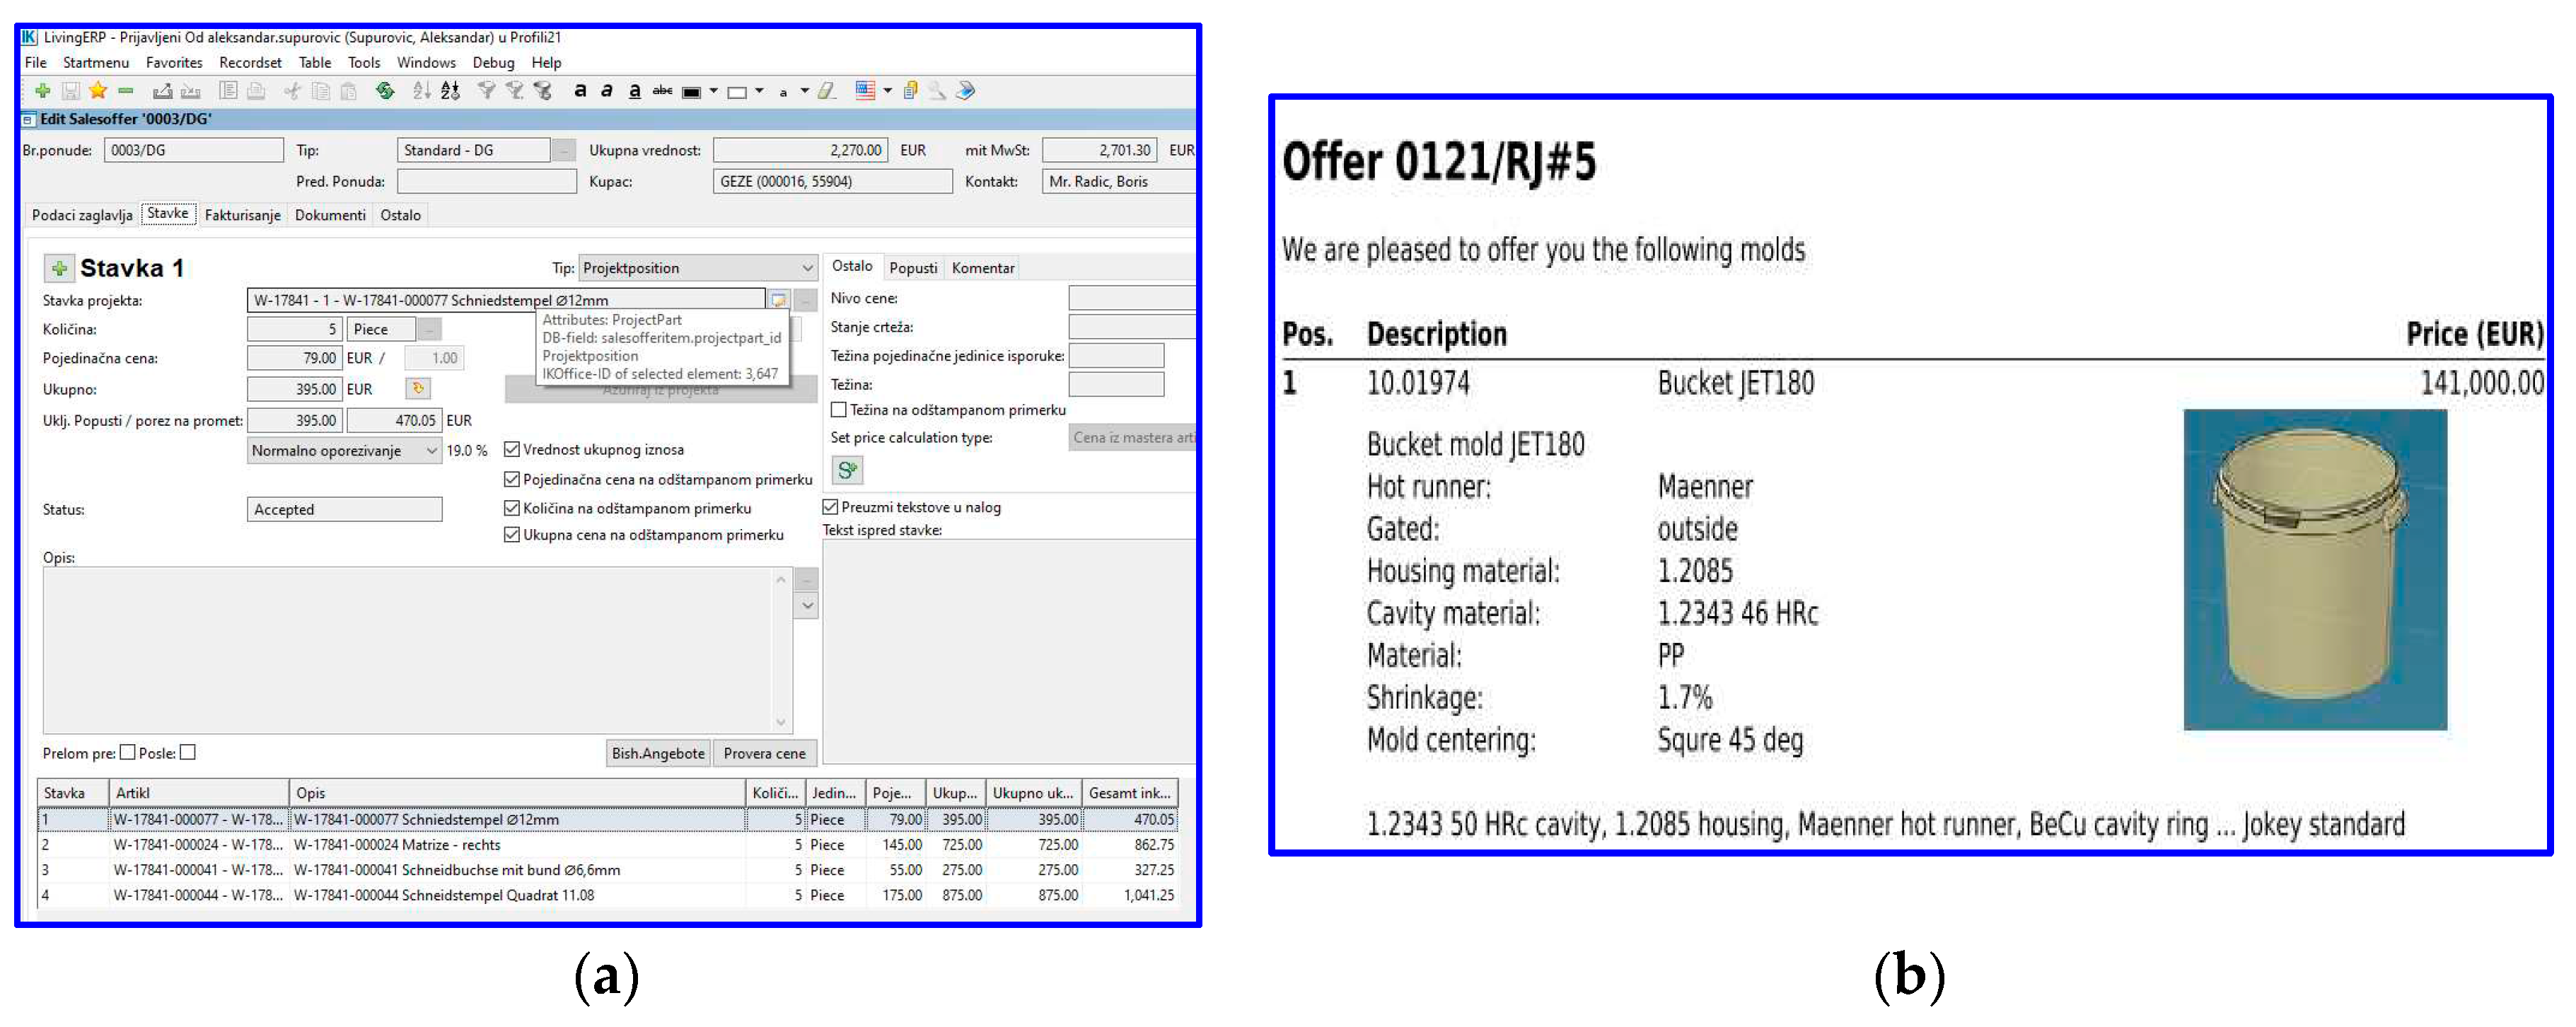Click the black text color swatch

pyautogui.click(x=691, y=92)
